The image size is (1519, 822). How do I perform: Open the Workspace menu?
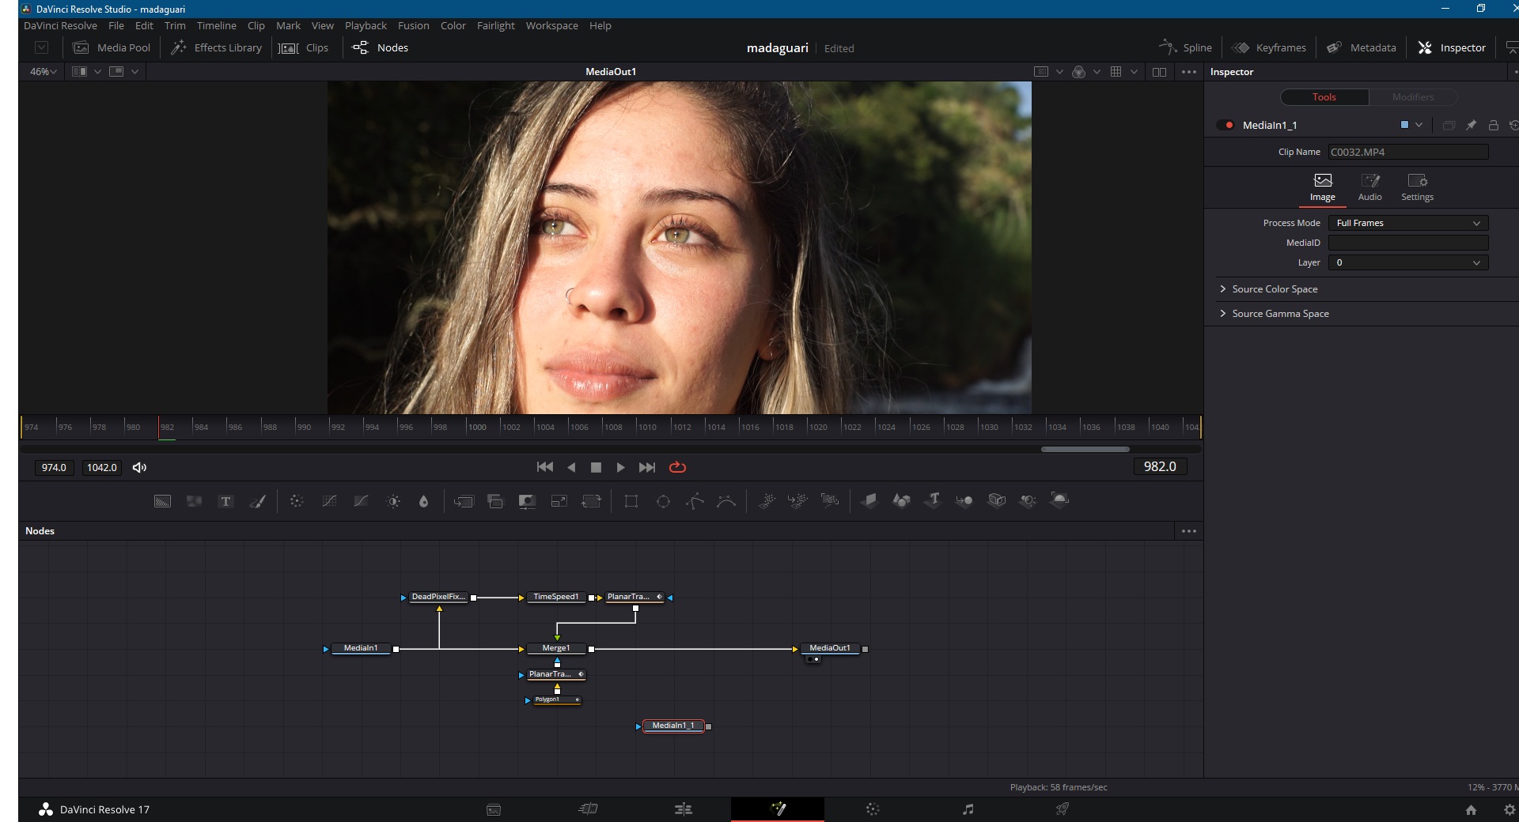click(x=551, y=25)
